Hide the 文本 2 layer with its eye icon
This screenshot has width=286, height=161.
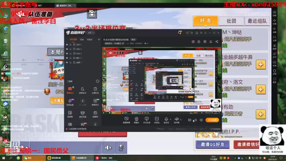point(67,49)
